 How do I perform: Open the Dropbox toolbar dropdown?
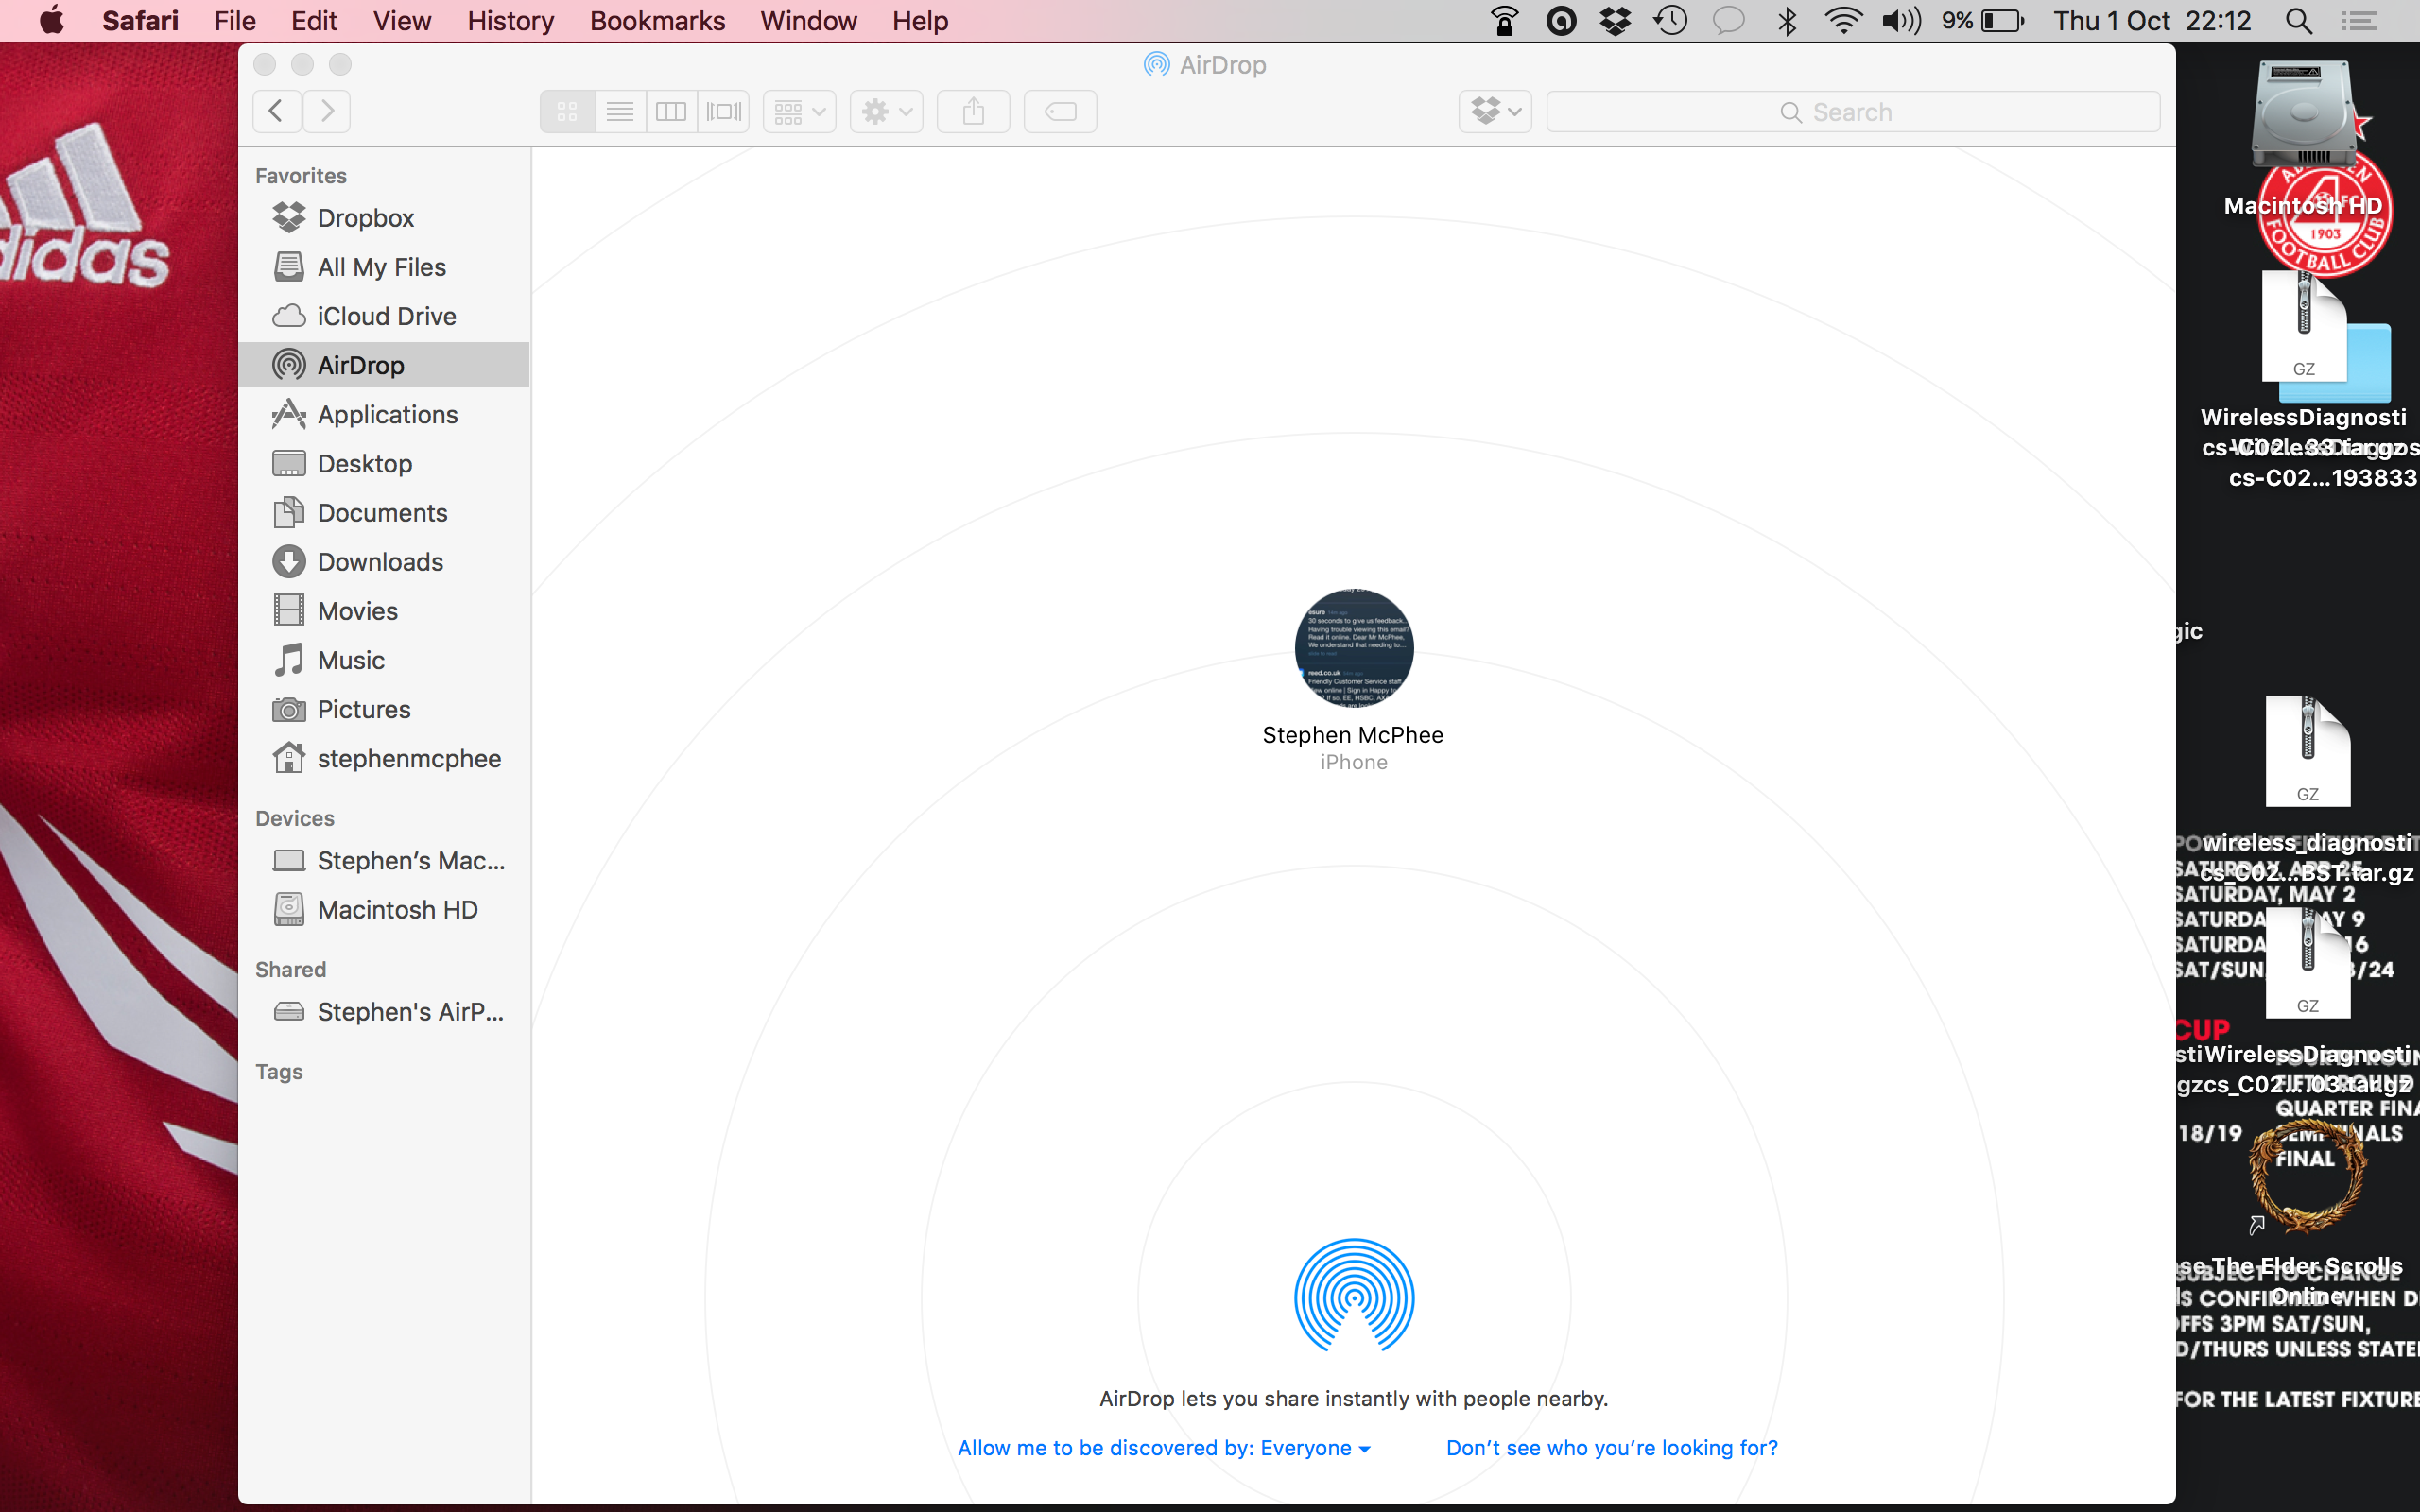click(x=1495, y=111)
